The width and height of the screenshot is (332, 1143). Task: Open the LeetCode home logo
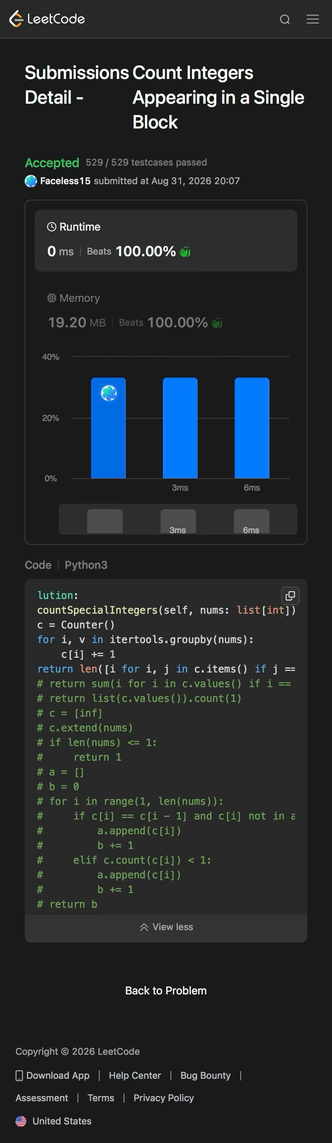pyautogui.click(x=47, y=19)
